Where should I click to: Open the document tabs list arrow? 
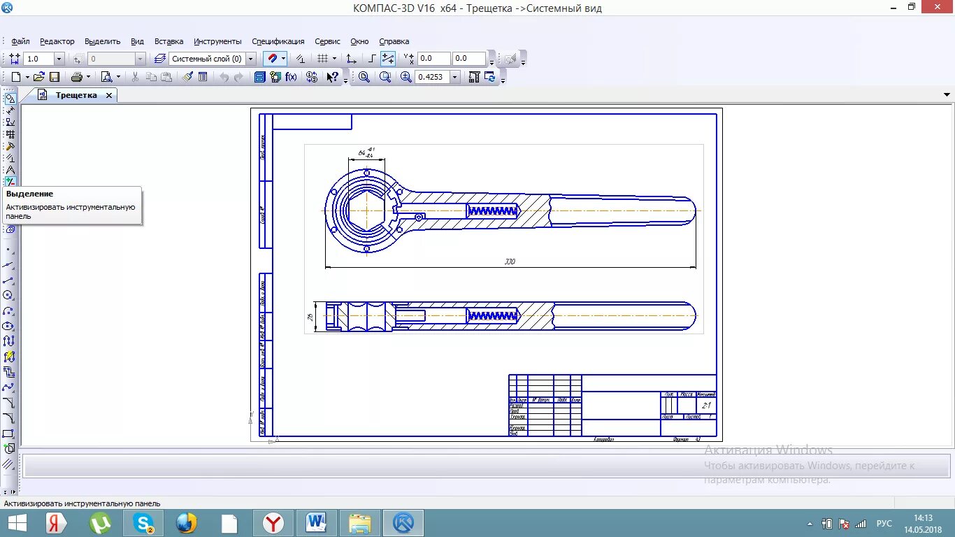tap(946, 95)
